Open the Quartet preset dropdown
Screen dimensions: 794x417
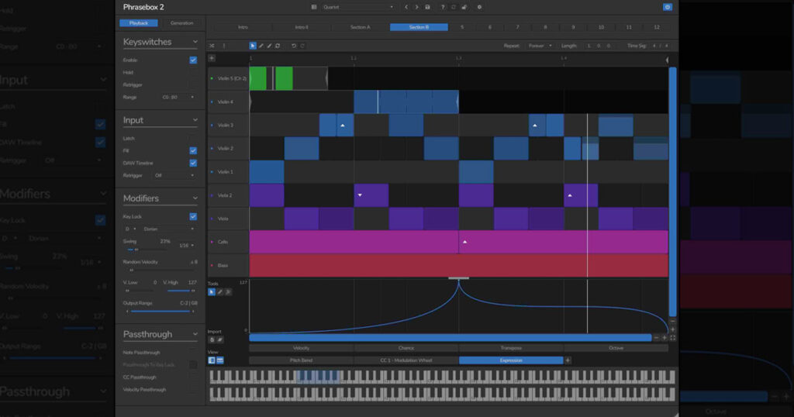pyautogui.click(x=358, y=7)
